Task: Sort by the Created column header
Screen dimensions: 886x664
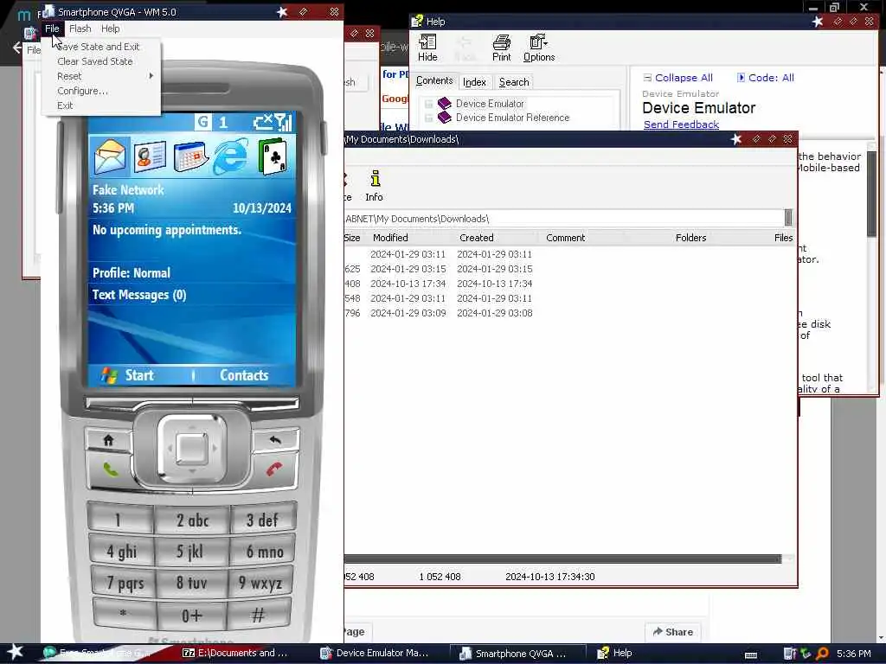Action: [477, 238]
